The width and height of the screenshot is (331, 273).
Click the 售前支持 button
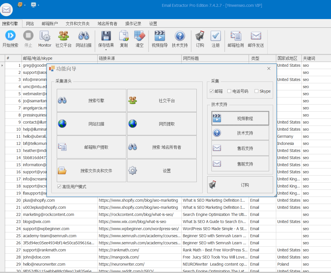(x=240, y=164)
